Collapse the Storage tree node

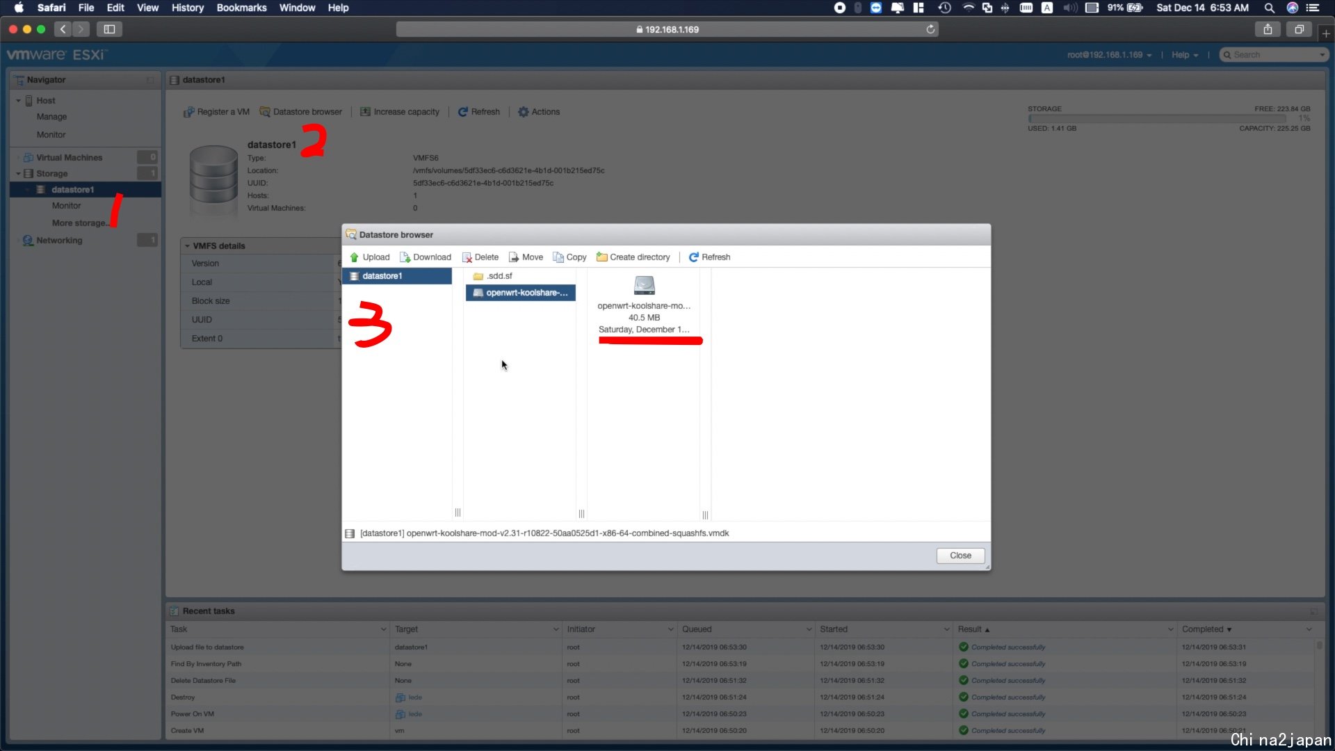(18, 174)
